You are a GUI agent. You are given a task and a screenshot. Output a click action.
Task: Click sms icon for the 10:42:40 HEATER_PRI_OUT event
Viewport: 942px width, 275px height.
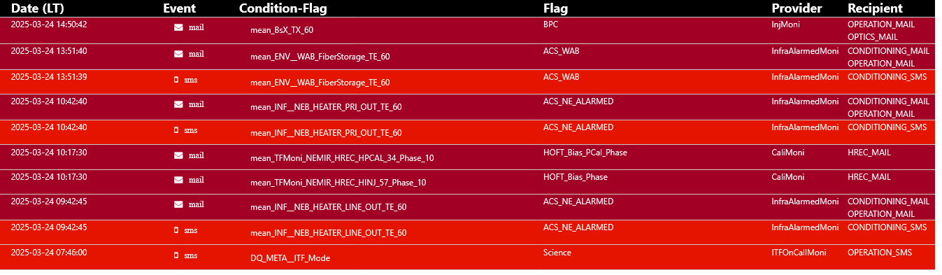point(176,130)
